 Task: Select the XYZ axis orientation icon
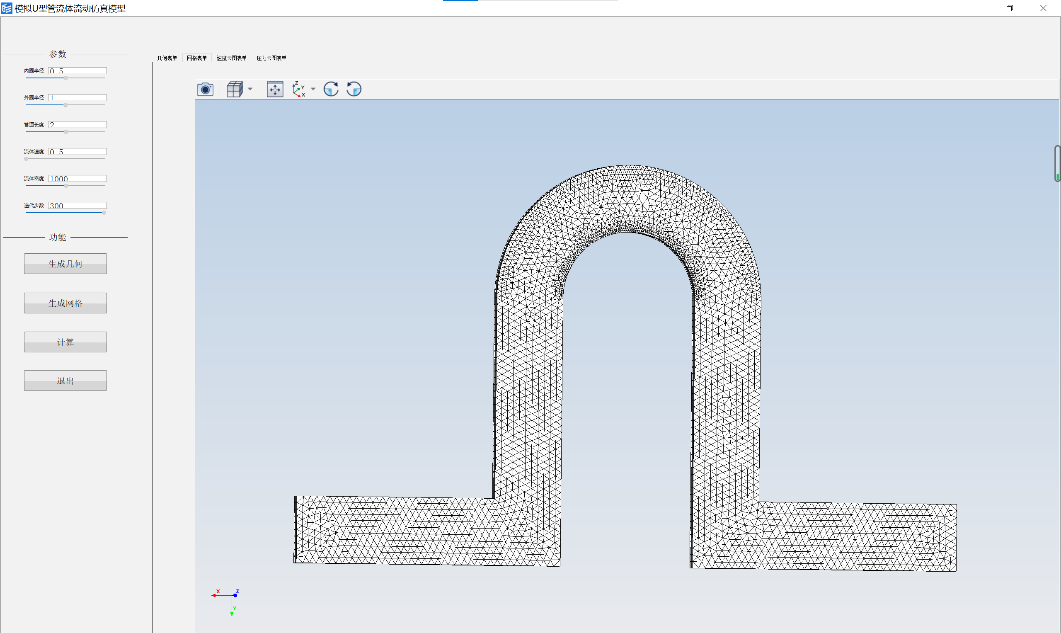point(298,89)
